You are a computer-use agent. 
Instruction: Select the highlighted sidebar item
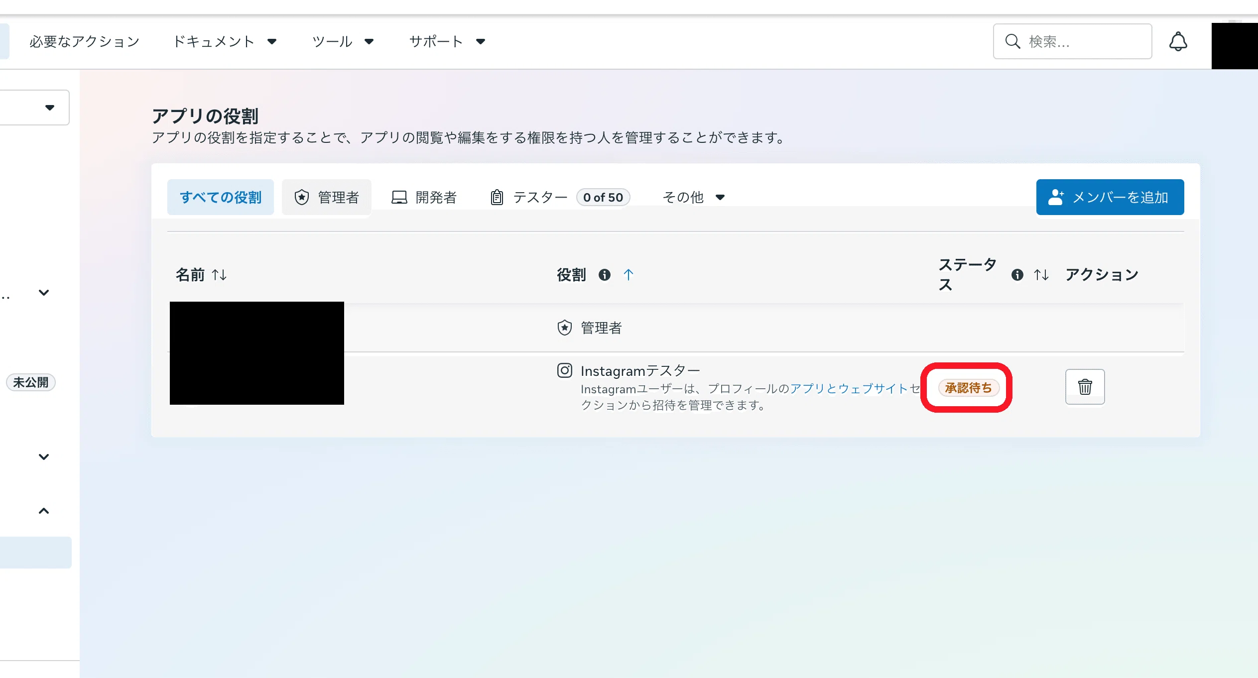coord(36,552)
